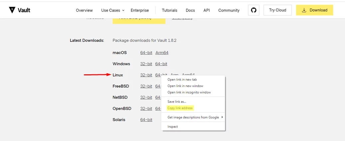The height and width of the screenshot is (141, 345).
Task: Download NetBSD 32-bit package
Action: click(146, 97)
